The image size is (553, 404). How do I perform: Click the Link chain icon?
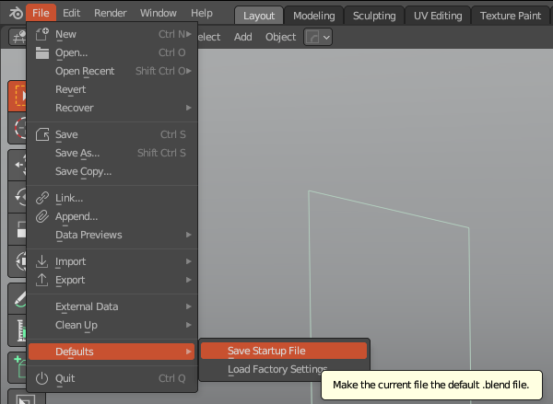42,198
